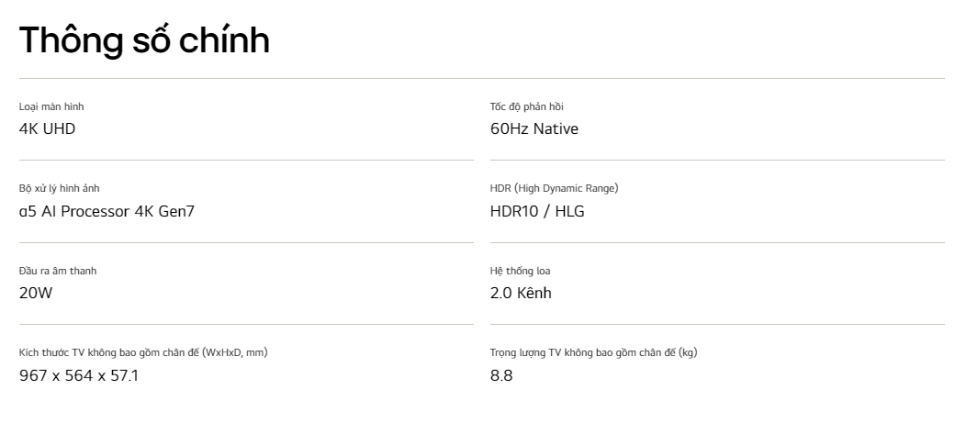Click 'α5 AI Processor 4K Gen7' text

(x=107, y=211)
